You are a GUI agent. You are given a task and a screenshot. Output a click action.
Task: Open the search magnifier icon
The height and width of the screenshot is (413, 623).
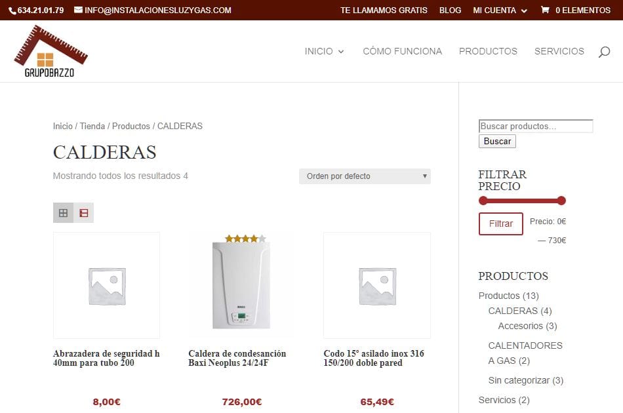[x=604, y=52]
